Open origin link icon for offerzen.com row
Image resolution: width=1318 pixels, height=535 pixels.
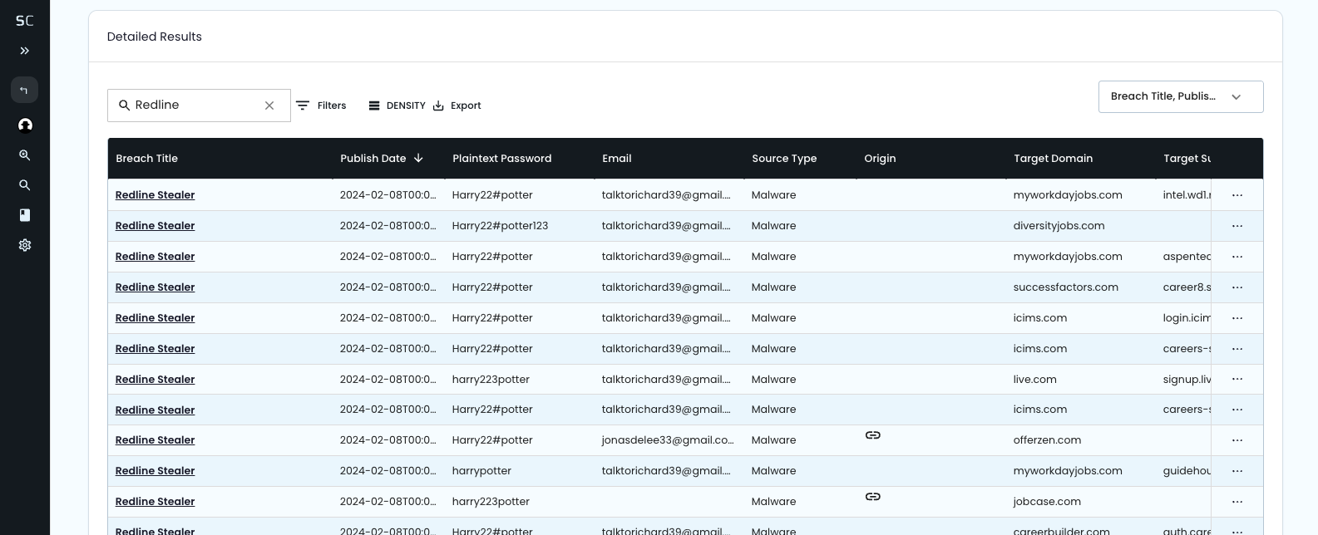872,435
